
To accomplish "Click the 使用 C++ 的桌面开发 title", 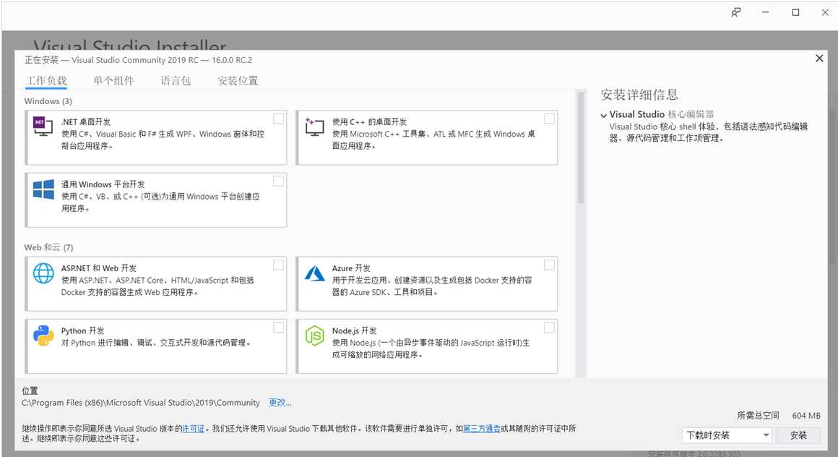I will (369, 122).
